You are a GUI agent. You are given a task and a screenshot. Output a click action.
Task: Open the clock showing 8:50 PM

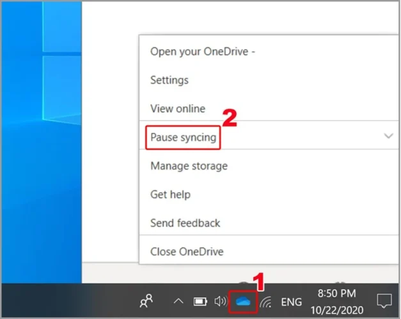coord(337,302)
